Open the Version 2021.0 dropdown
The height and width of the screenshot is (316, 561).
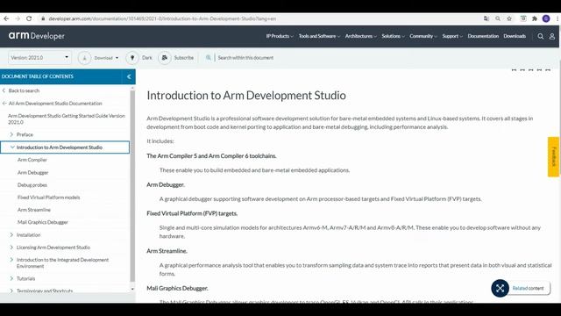pyautogui.click(x=39, y=57)
